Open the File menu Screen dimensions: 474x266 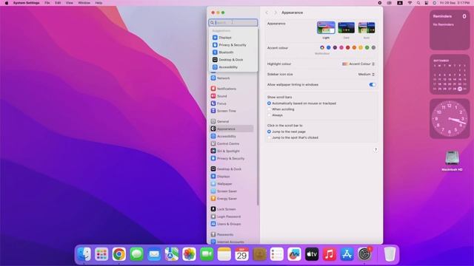(x=47, y=3)
